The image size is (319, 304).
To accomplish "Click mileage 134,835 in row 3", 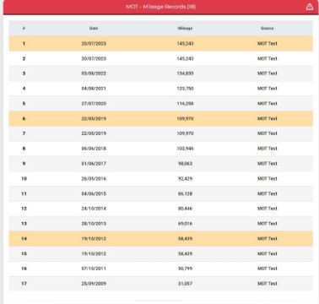I will tap(185, 73).
